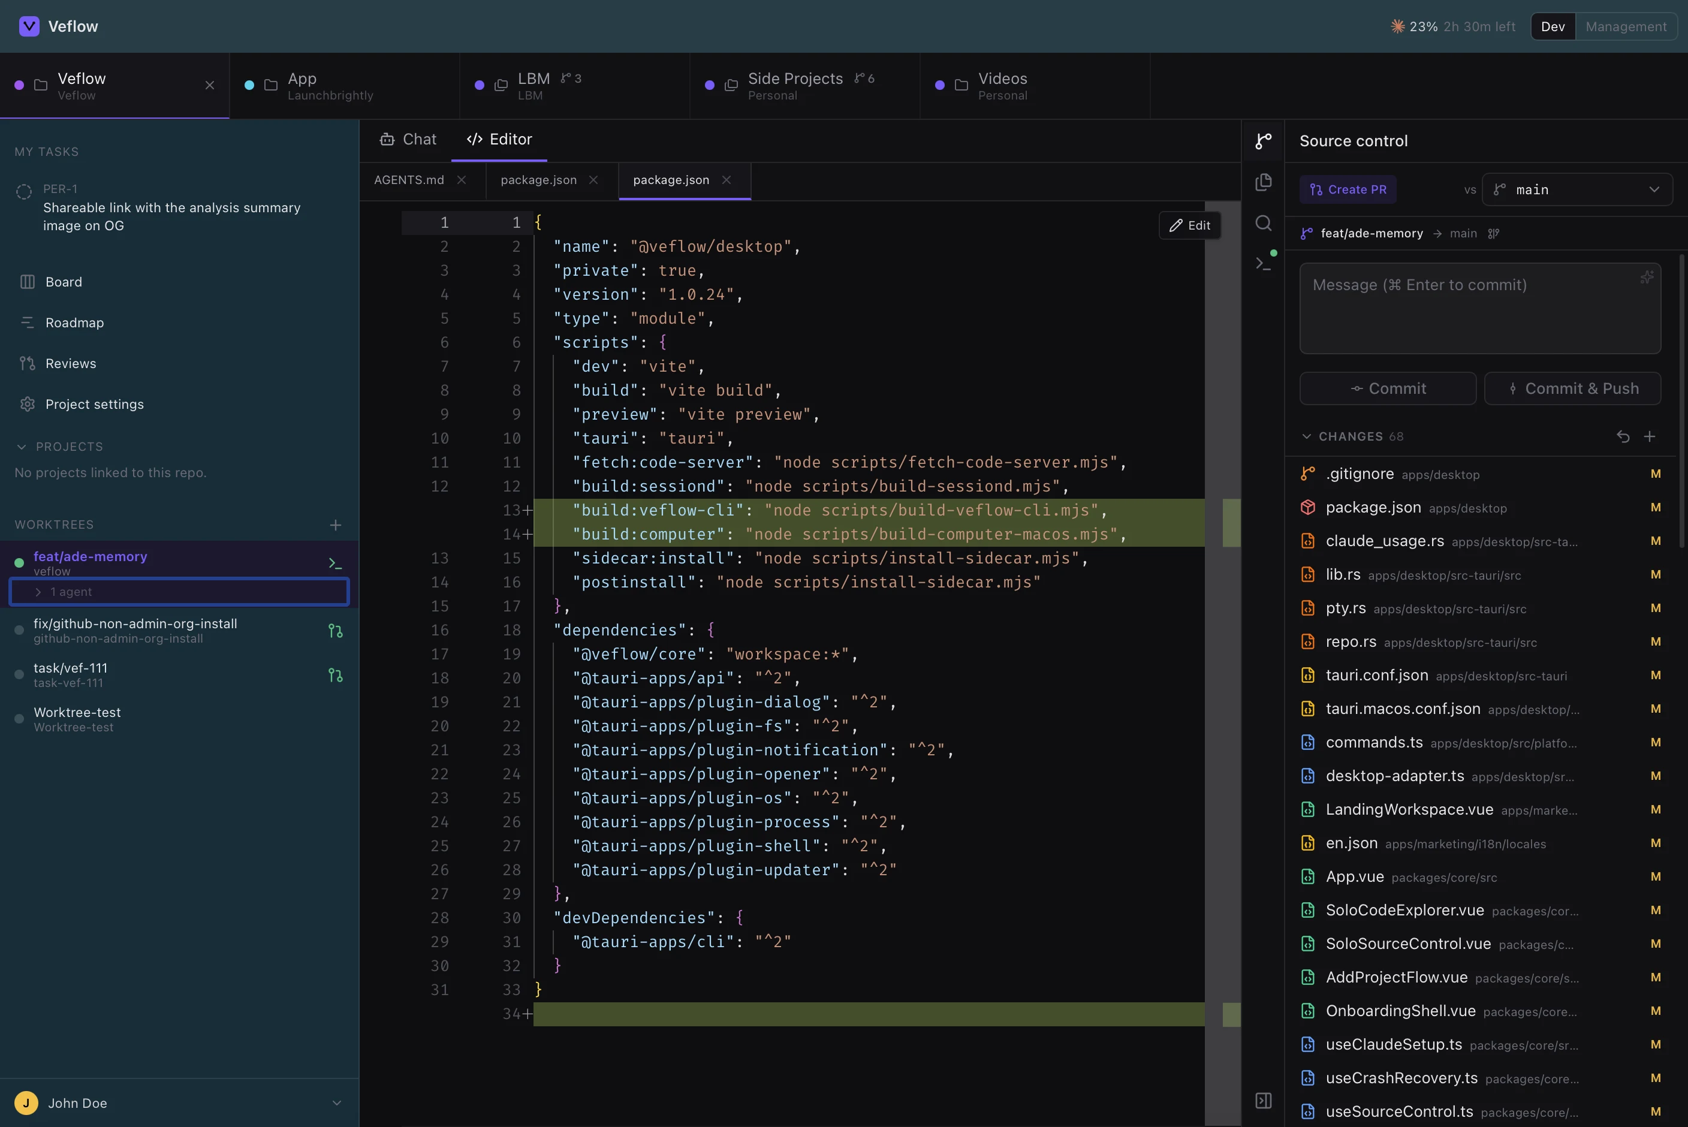
Task: Collapse the right panel with bottom toggle icon
Action: [1262, 1101]
